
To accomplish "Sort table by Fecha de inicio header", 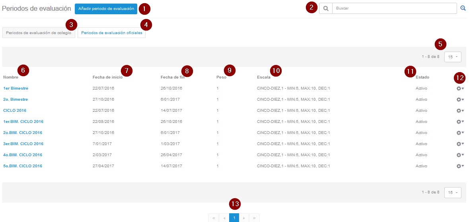I will [x=107, y=77].
